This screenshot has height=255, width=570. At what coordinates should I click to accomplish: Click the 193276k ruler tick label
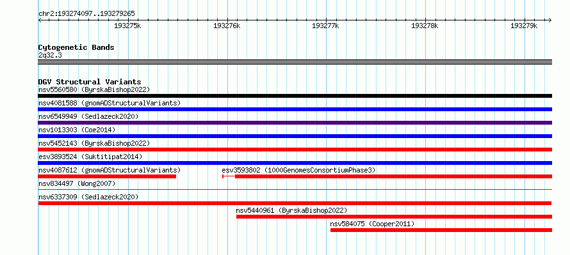pyautogui.click(x=227, y=26)
